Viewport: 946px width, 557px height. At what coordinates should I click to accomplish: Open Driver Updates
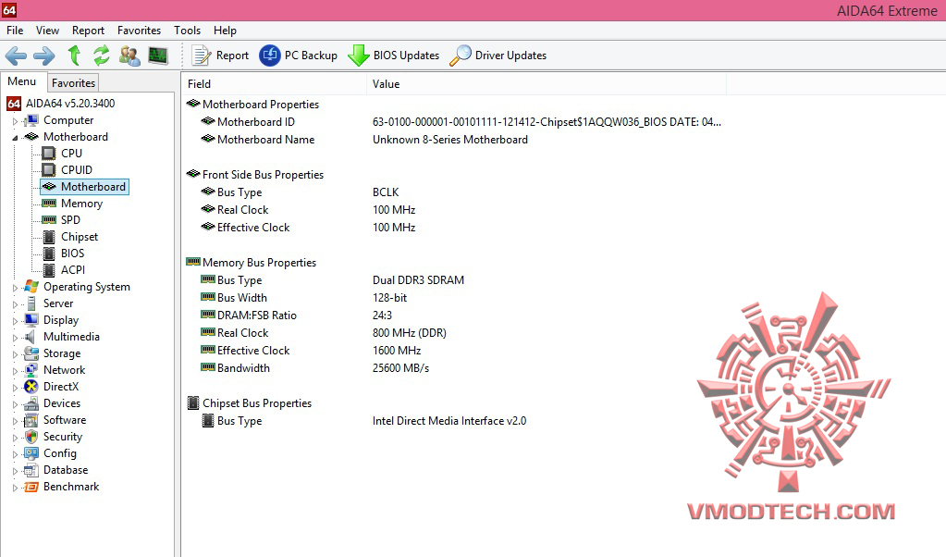(498, 56)
